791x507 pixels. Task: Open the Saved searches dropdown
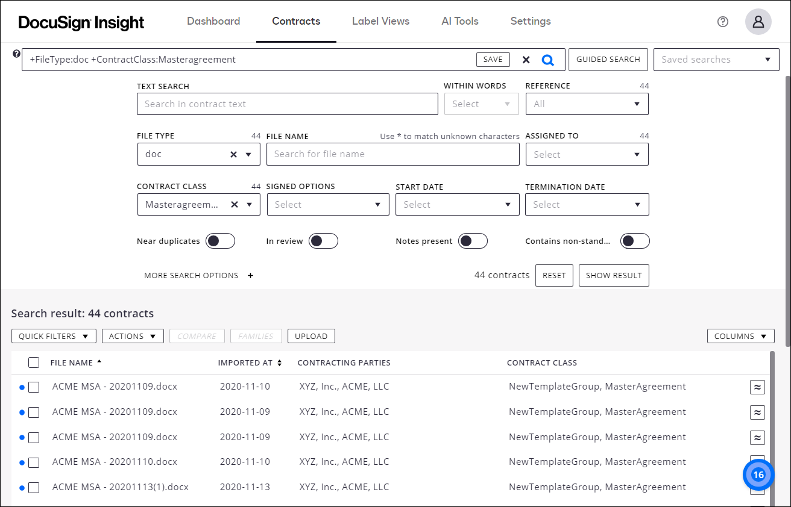coord(716,59)
